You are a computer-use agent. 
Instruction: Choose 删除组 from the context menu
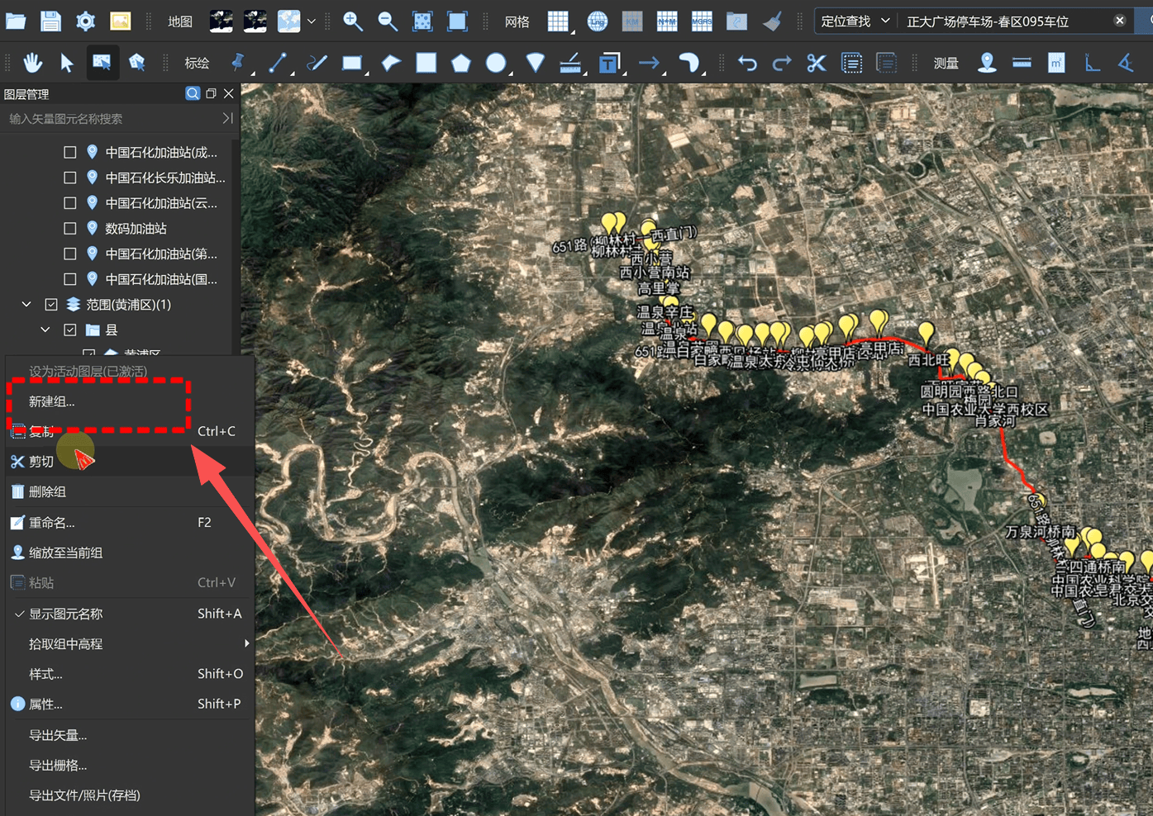[130, 492]
